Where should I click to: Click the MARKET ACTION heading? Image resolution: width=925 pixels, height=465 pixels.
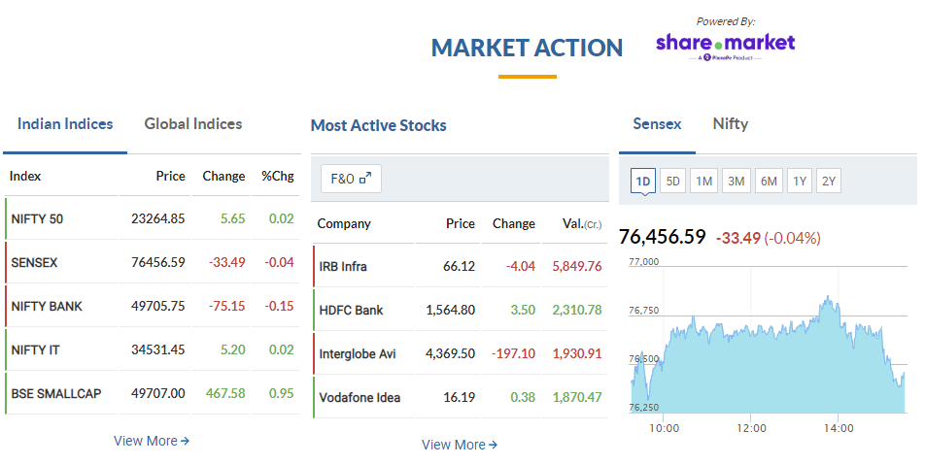(x=527, y=48)
